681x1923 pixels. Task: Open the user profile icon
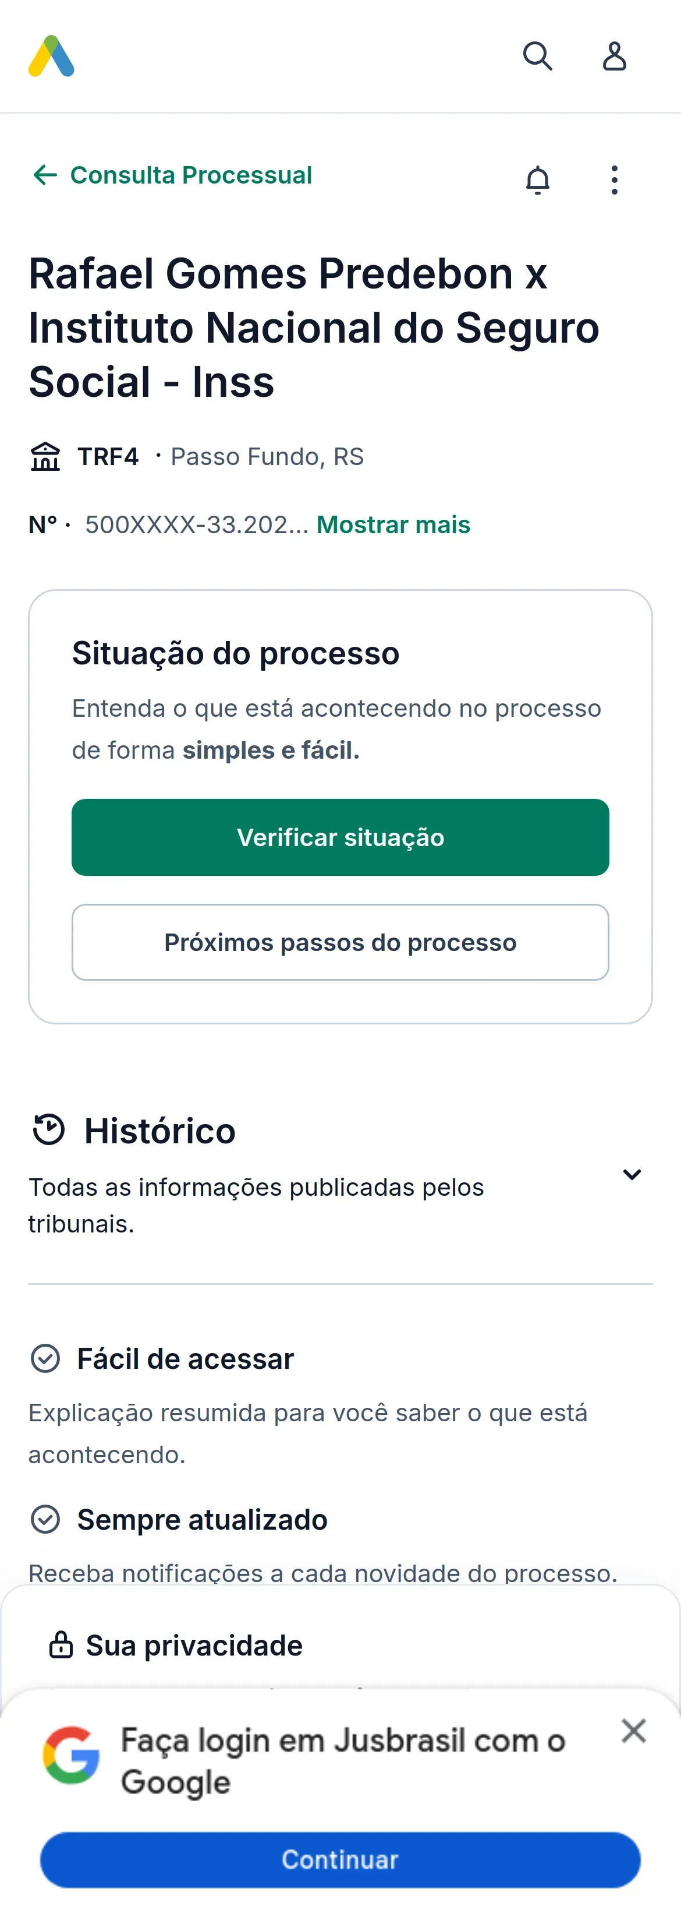point(614,56)
